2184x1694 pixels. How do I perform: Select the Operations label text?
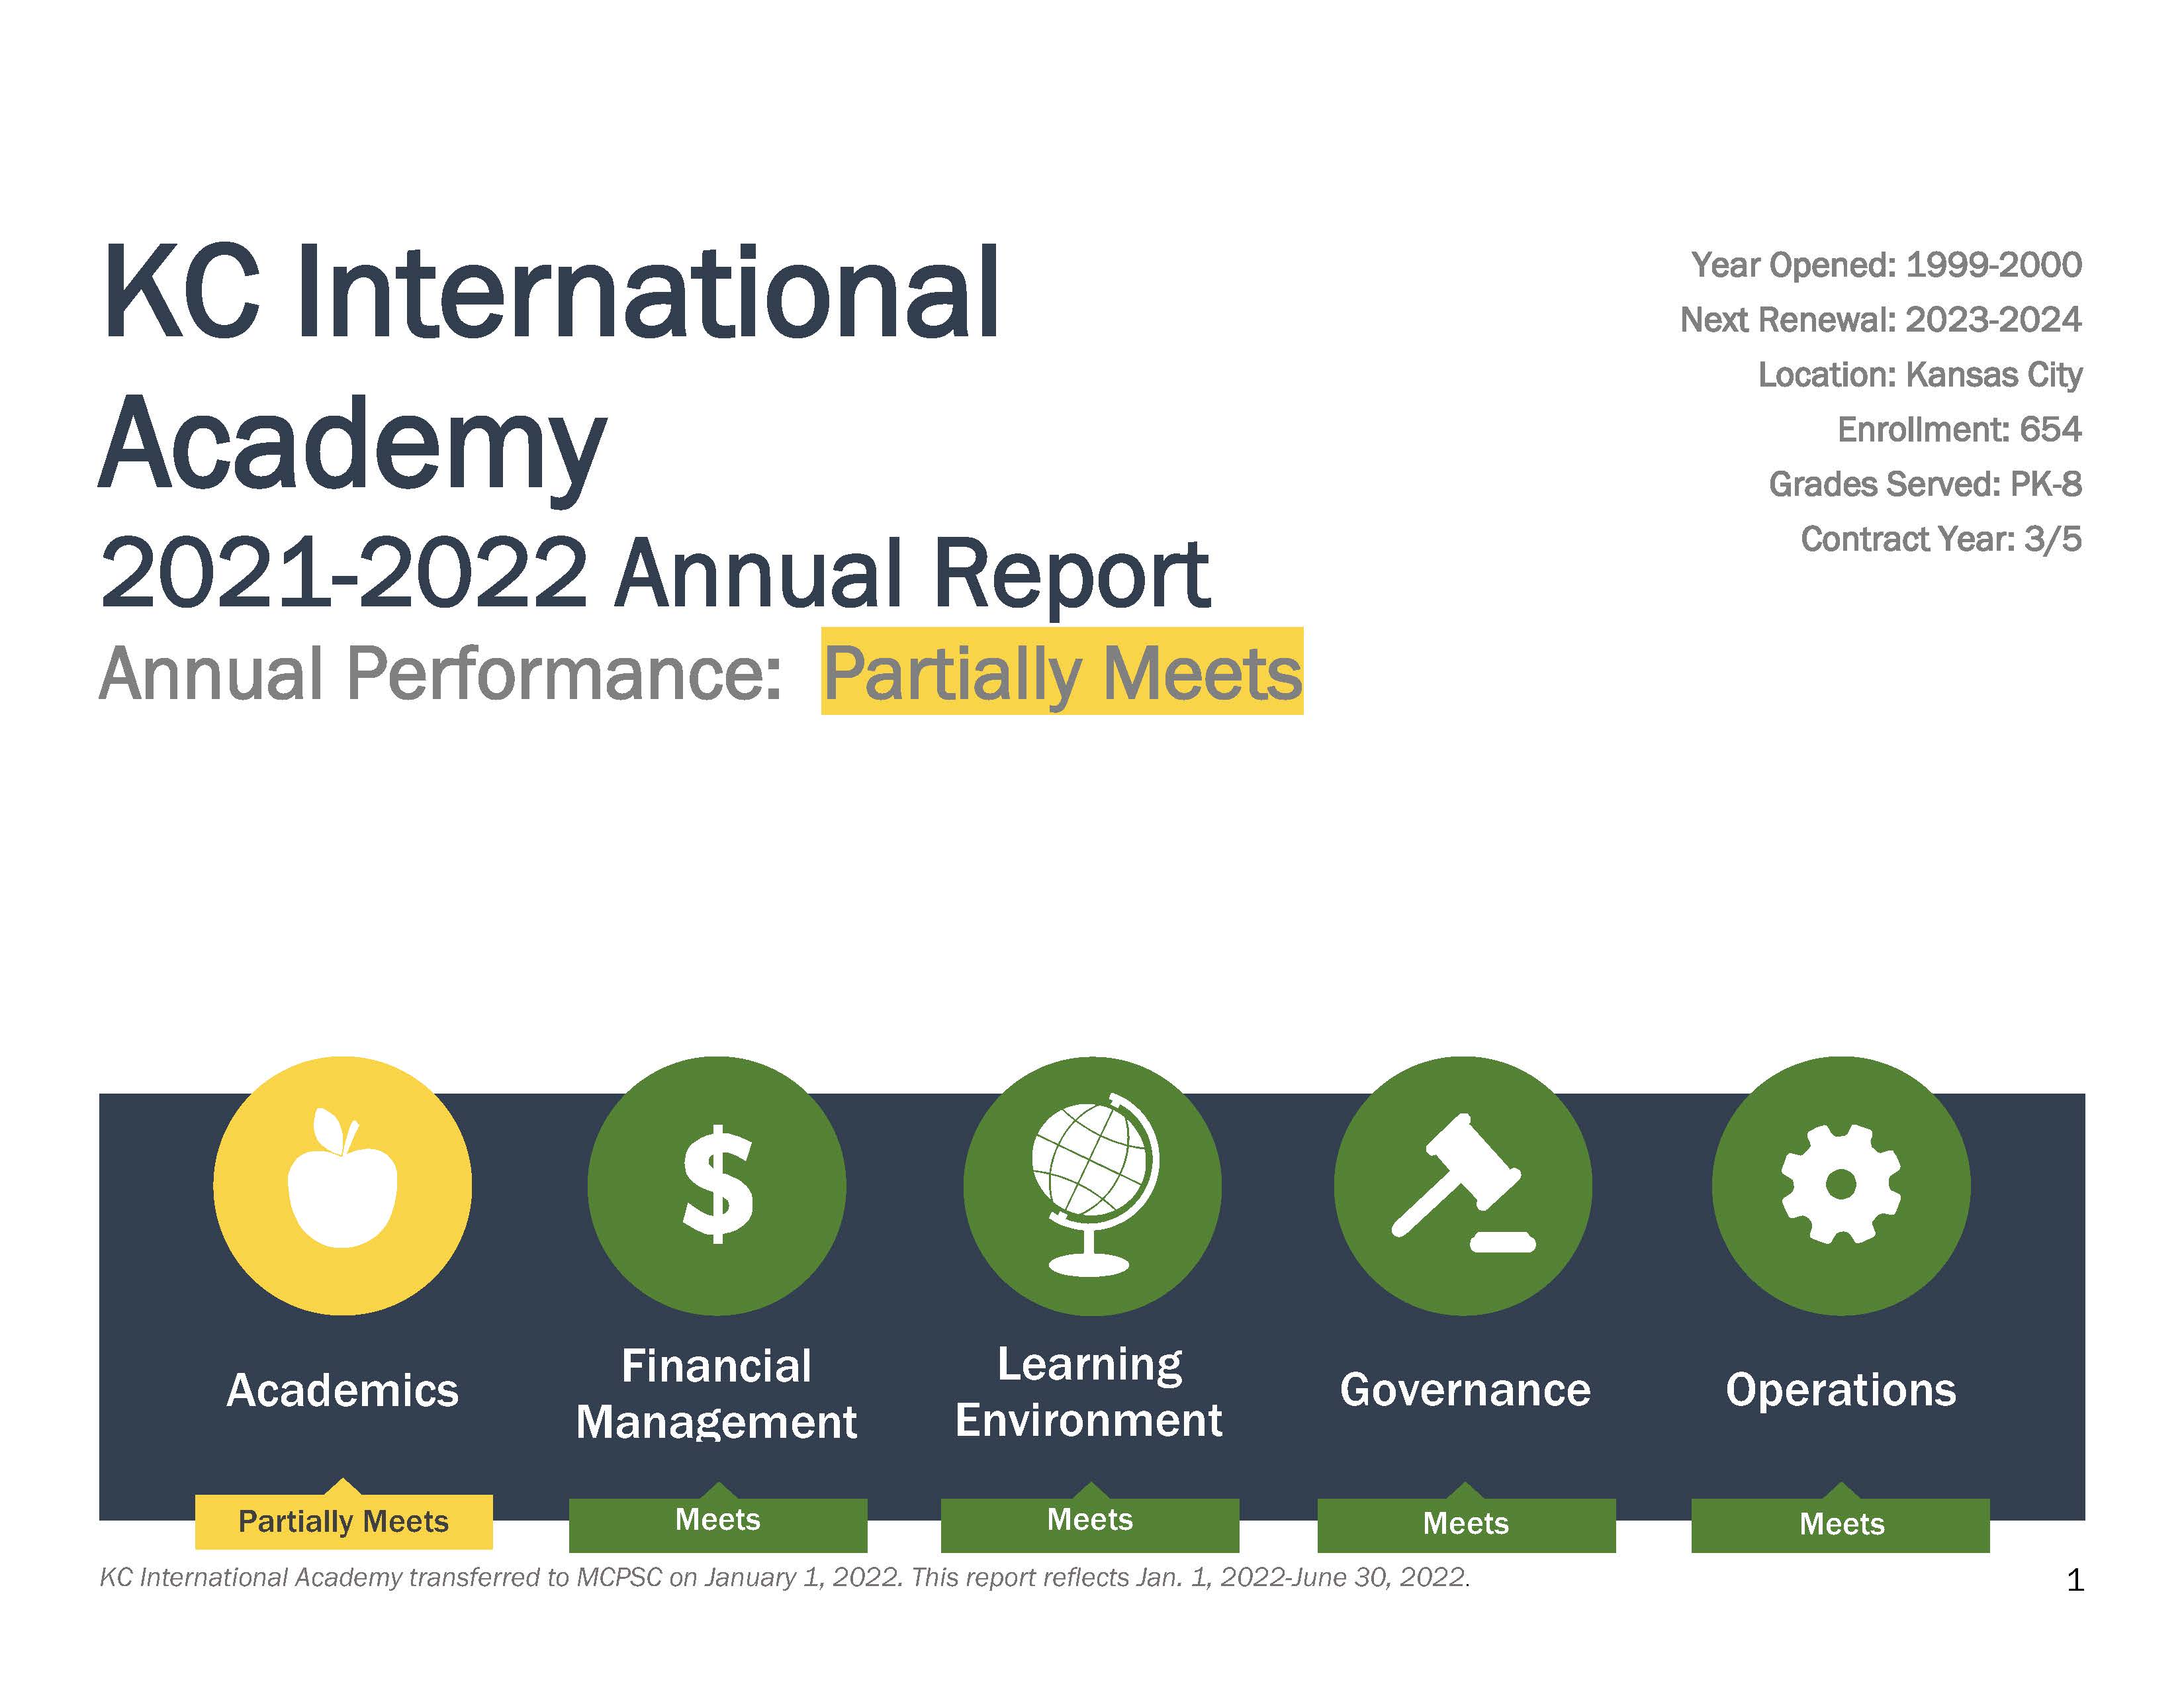click(1840, 1390)
